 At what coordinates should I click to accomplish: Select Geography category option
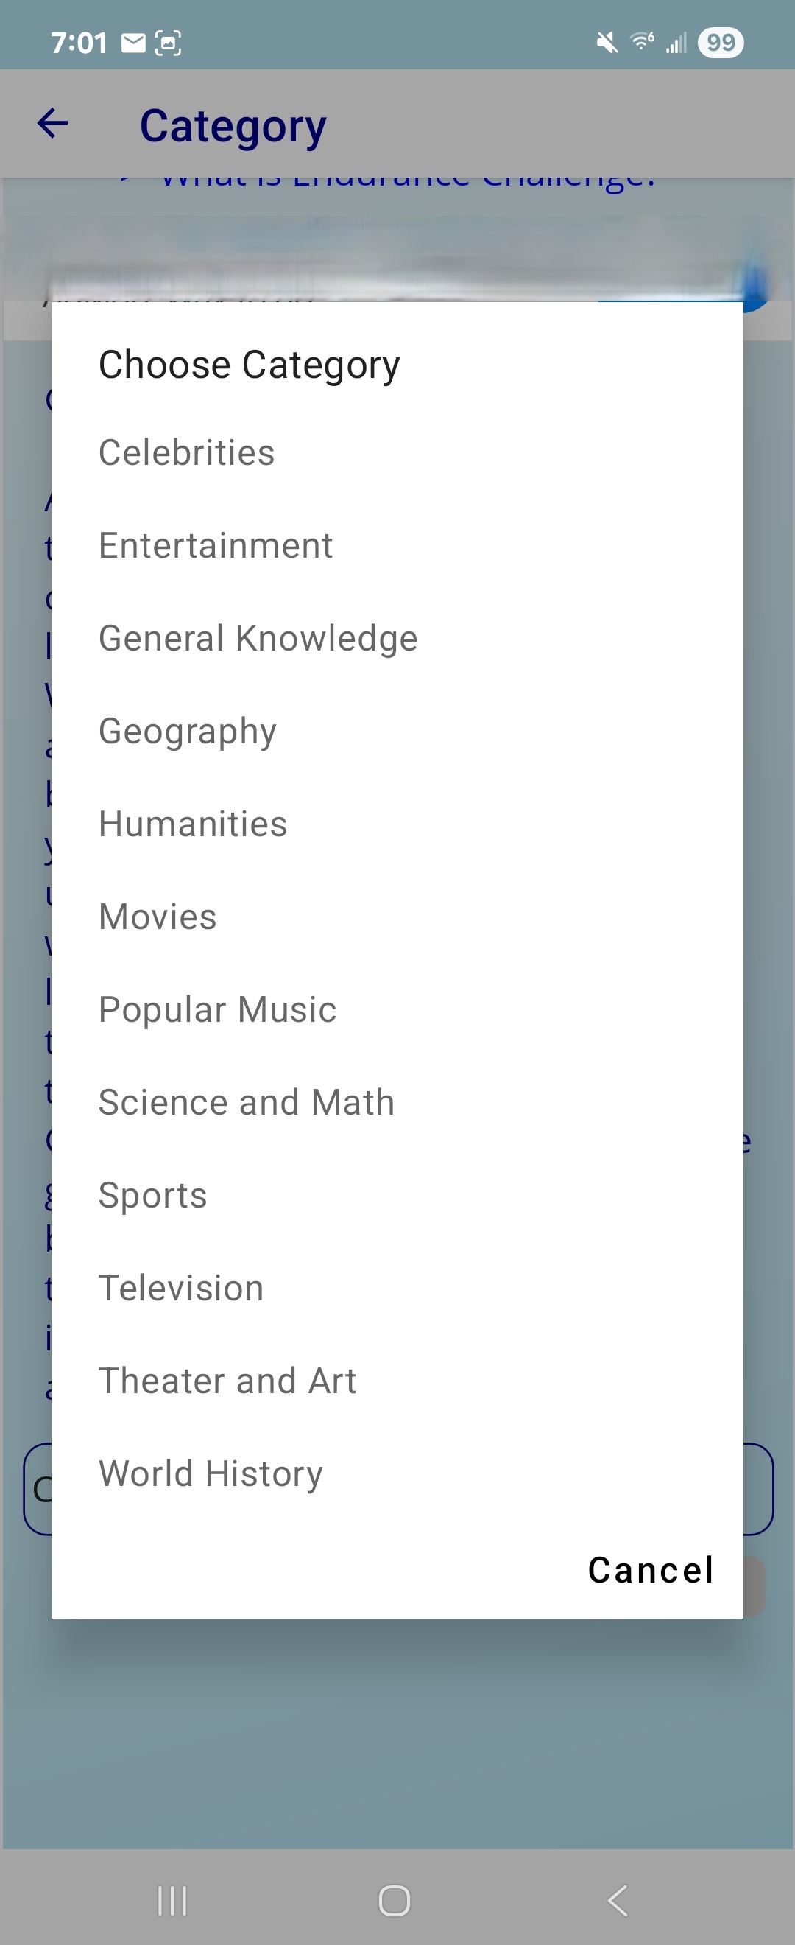397,732
